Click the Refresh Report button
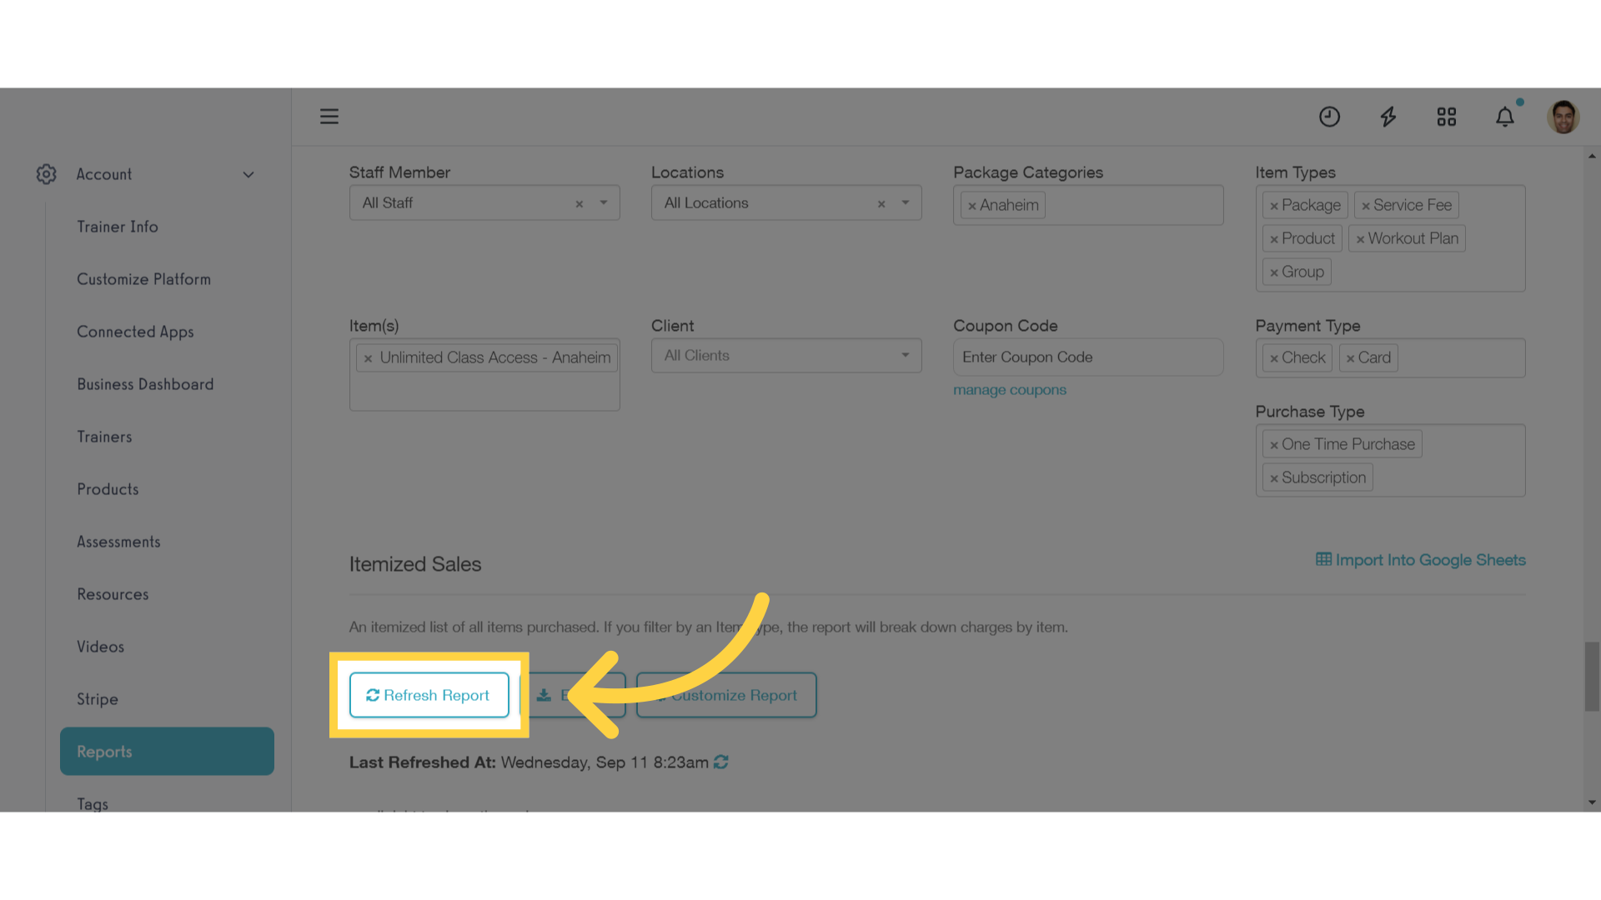The width and height of the screenshot is (1601, 900). tap(428, 694)
